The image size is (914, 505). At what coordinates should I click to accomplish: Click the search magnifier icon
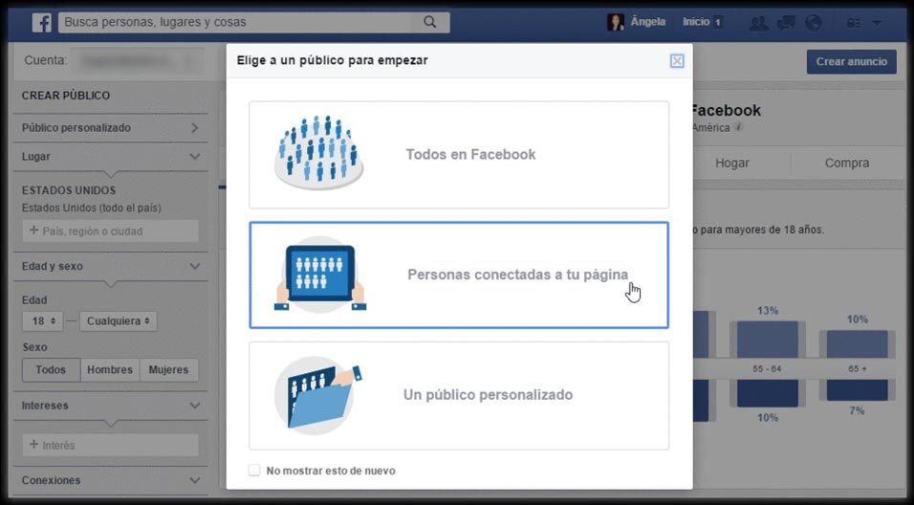point(430,22)
